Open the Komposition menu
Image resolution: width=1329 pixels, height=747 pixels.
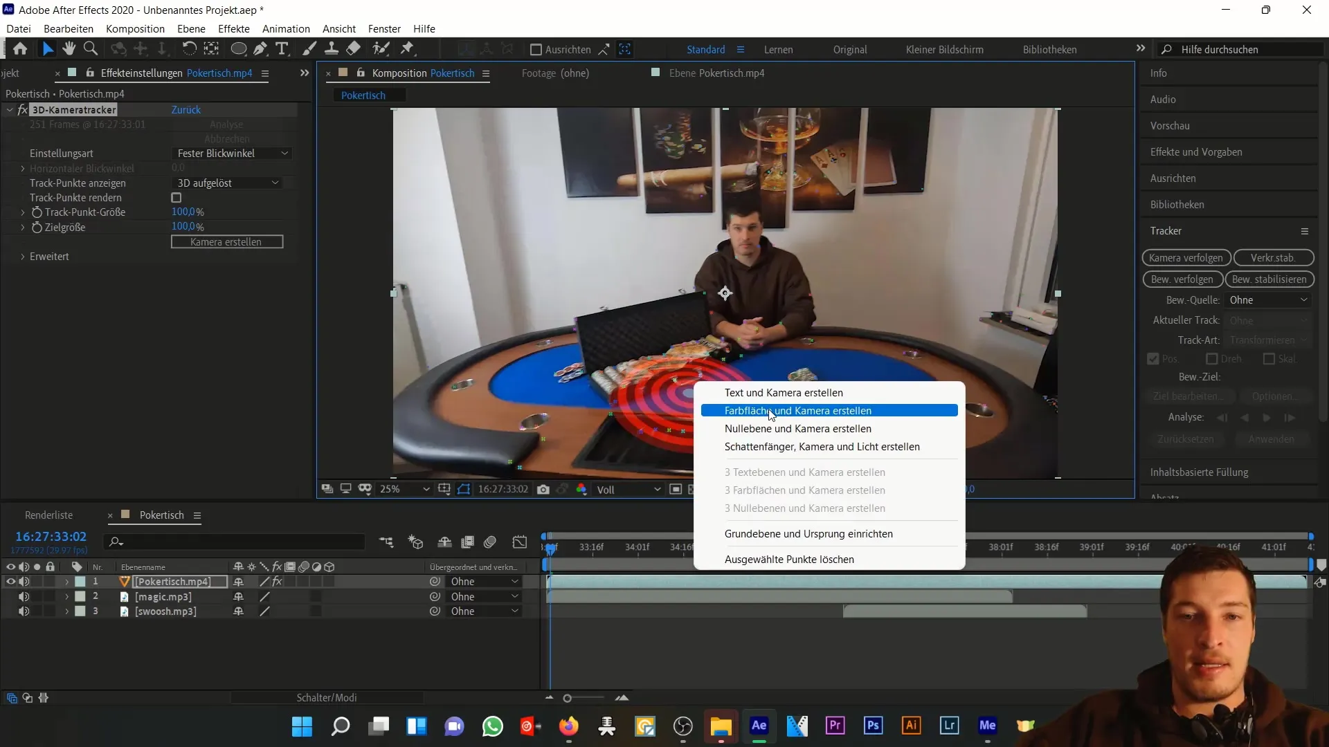[135, 29]
